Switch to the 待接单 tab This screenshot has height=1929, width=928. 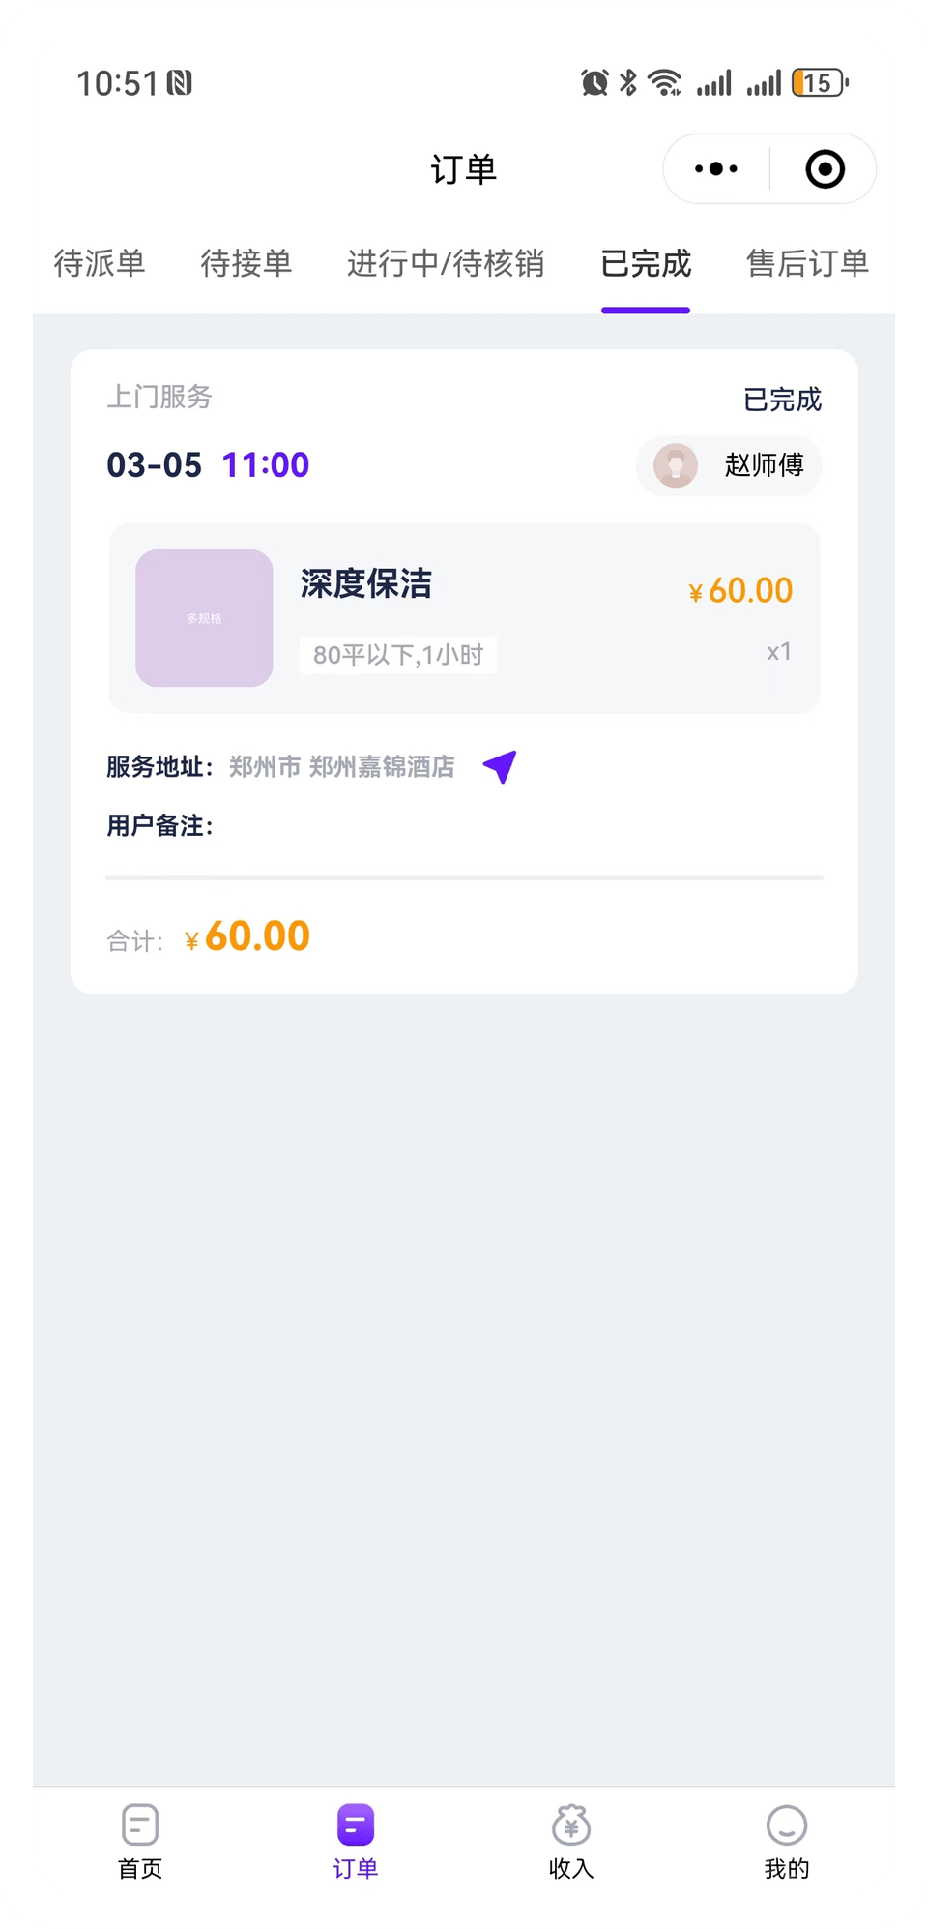(x=246, y=263)
